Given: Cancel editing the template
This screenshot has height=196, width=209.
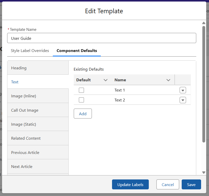Looking at the screenshot, I should coord(168,185).
